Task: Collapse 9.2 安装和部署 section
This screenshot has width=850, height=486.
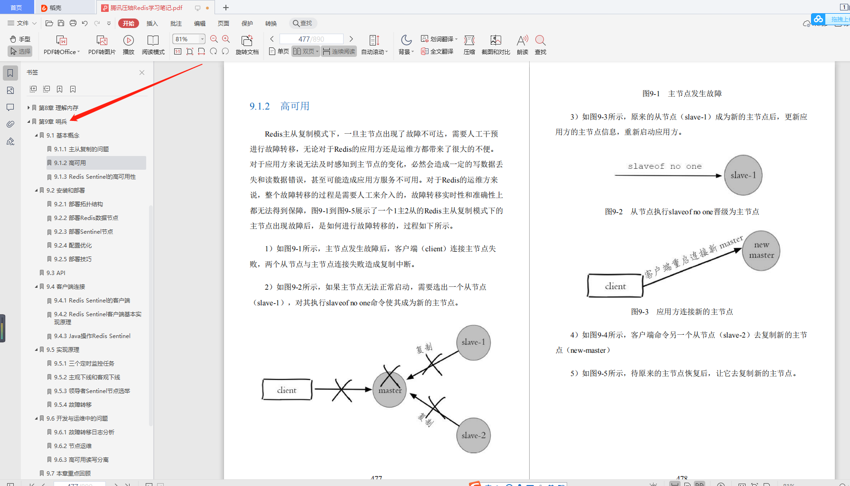Action: [36, 190]
